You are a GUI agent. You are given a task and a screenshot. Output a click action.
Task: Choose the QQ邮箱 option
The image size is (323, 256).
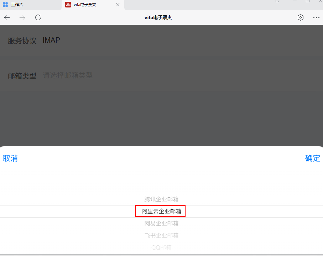coord(161,247)
